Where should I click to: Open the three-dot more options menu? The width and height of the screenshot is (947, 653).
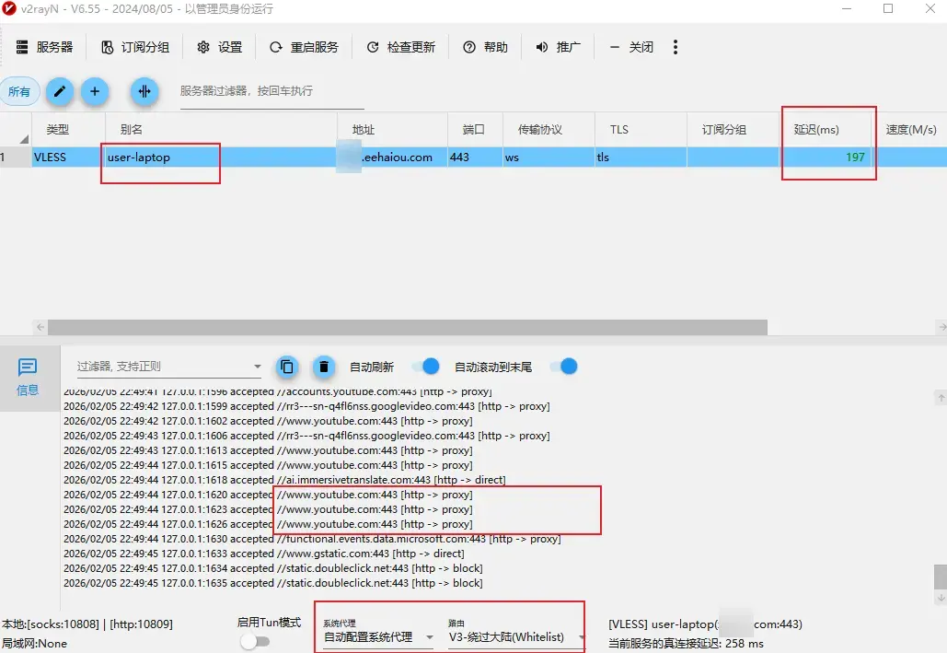pos(676,47)
